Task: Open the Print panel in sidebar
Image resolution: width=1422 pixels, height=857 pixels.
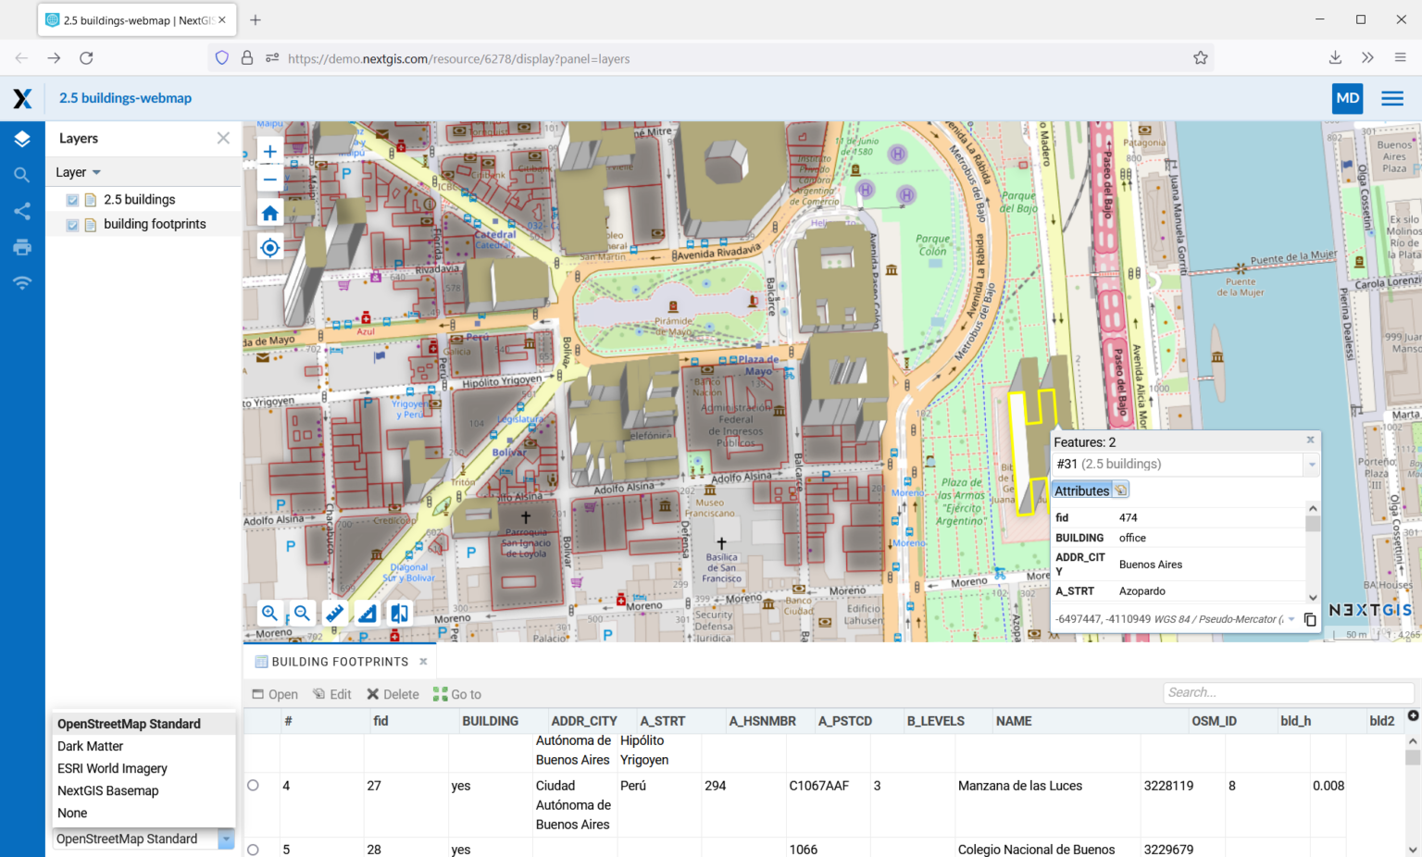Action: click(x=22, y=247)
